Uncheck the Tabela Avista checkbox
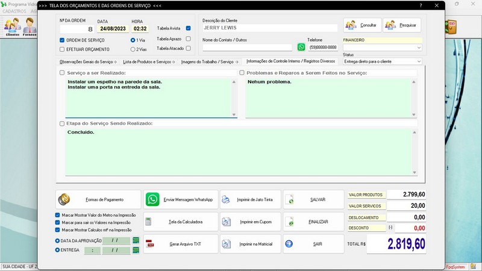This screenshot has height=271, width=482. [x=189, y=28]
